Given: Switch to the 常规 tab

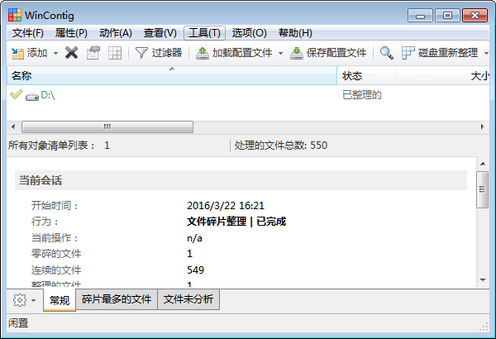Looking at the screenshot, I should 60,300.
